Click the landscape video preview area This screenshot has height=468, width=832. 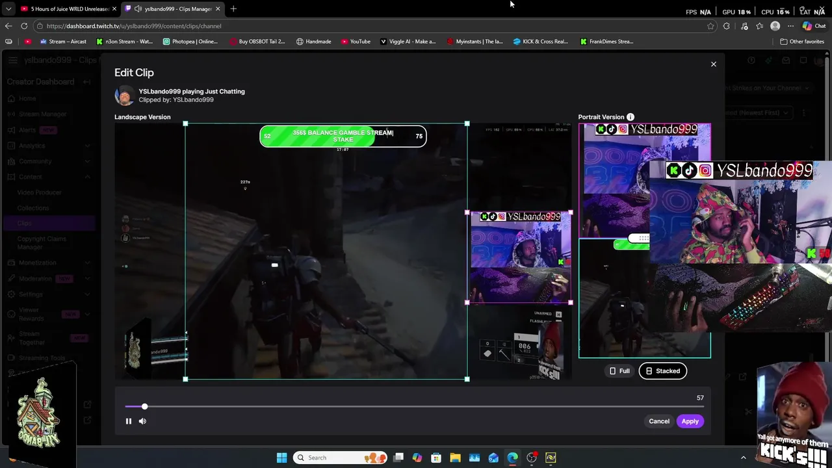point(343,251)
